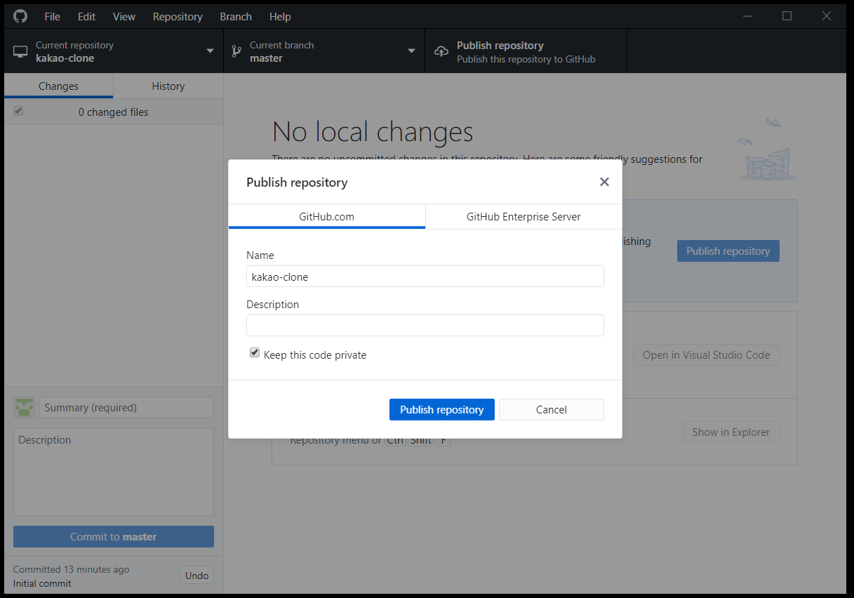The image size is (854, 598).
Task: Switch to the History tab
Action: pos(168,86)
